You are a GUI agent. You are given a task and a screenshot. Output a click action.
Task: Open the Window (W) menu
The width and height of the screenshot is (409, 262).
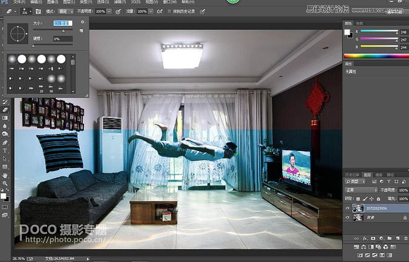(170, 2)
